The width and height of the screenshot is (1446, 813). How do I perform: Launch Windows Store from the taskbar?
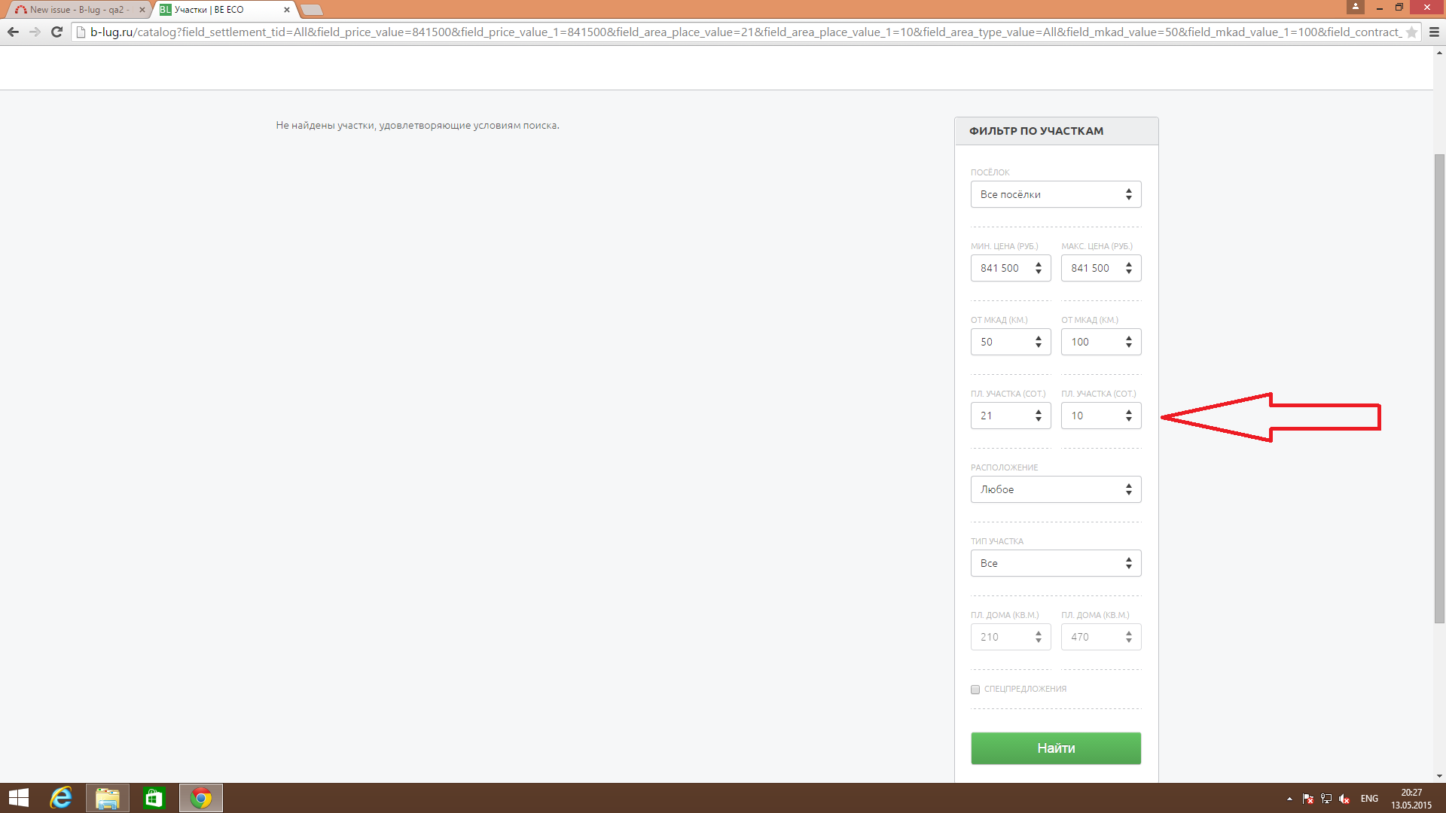coord(154,798)
